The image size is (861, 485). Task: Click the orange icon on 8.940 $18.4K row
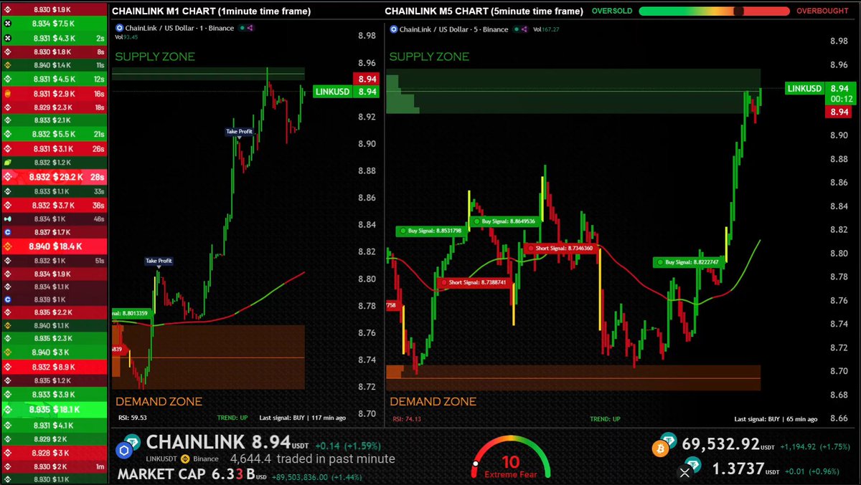tap(8, 246)
